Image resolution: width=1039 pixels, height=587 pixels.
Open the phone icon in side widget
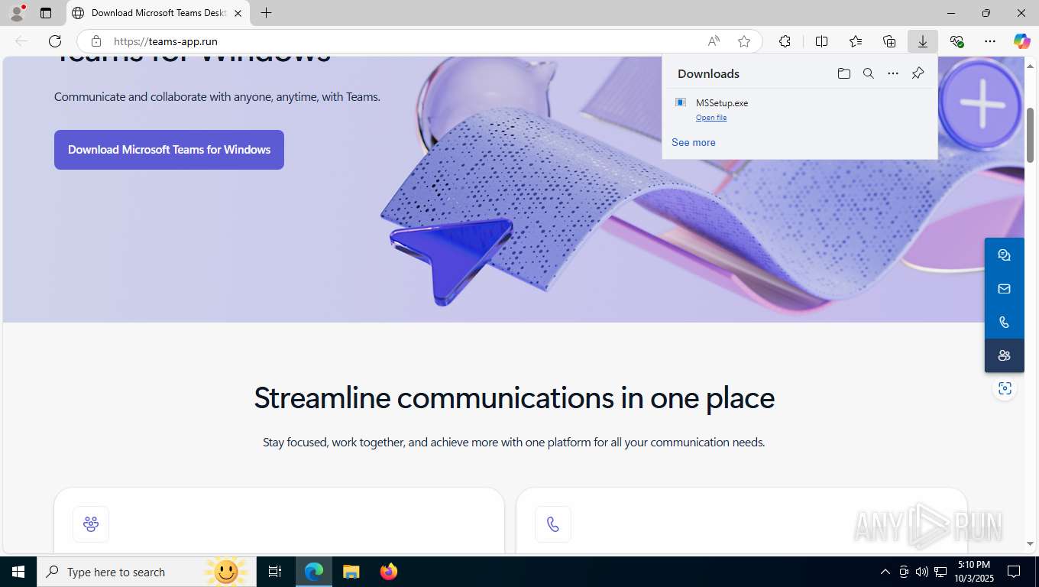click(1004, 323)
